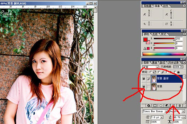This screenshot has width=187, height=124.
Task: Toggle visibility eye of 背景 layer
Action: coord(144,87)
